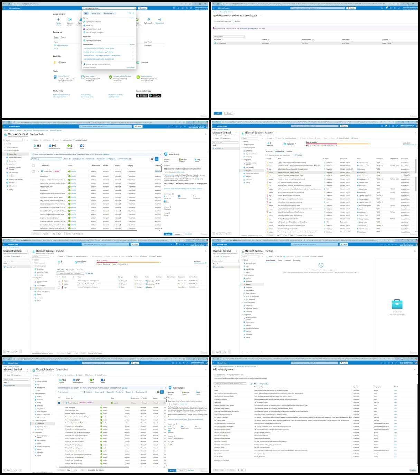The image size is (420, 475).
Task: Select 'Log Analytics Reader' role row
Action: [x=314, y=420]
